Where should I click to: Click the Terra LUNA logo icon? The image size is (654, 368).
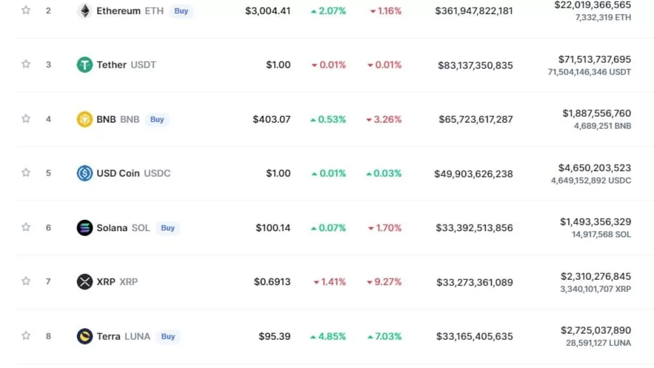point(84,336)
